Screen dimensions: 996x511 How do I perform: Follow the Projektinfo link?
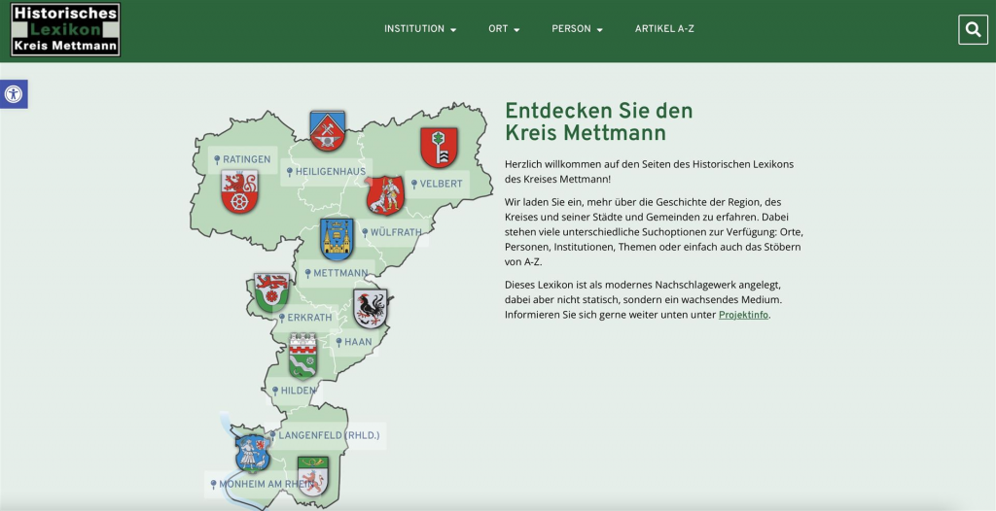coord(743,315)
